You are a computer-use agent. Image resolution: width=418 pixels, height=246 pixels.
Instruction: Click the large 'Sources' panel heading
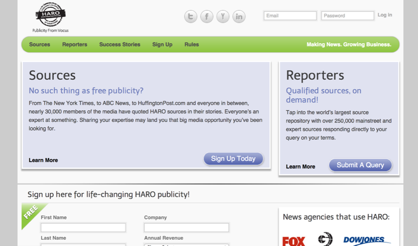[52, 75]
